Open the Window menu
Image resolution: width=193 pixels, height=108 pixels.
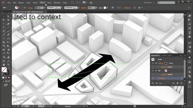tap(57, 3)
